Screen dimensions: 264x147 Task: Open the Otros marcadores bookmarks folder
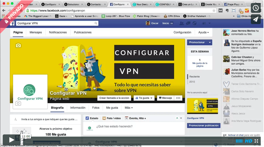pyautogui.click(x=249, y=16)
